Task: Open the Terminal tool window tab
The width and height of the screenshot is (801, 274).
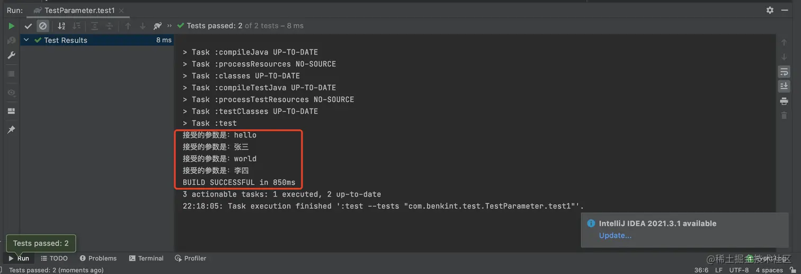Action: pyautogui.click(x=146, y=258)
